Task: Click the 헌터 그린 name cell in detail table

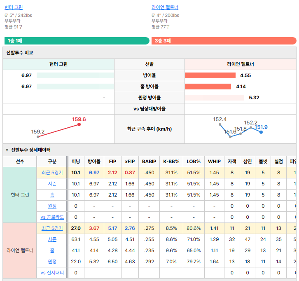Action: [x=20, y=195]
